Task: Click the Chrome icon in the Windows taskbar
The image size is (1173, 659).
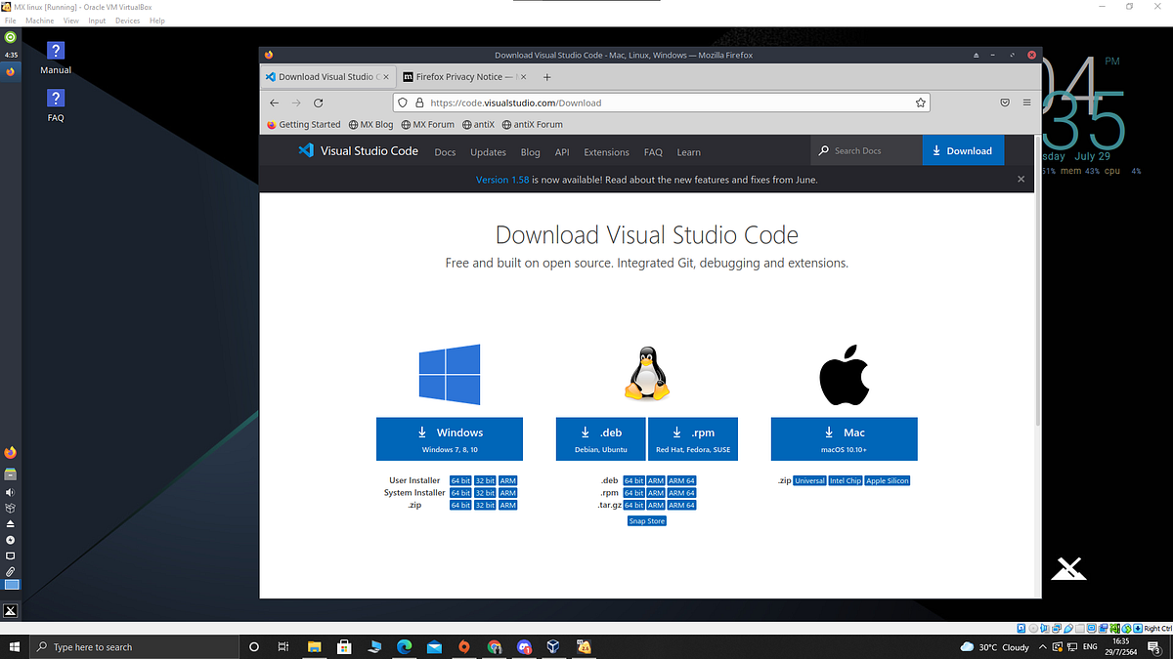Action: point(494,646)
